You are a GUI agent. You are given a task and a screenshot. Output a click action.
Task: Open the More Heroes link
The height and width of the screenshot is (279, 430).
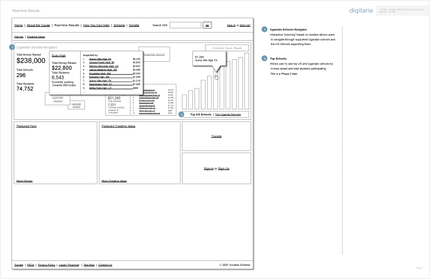click(25, 181)
